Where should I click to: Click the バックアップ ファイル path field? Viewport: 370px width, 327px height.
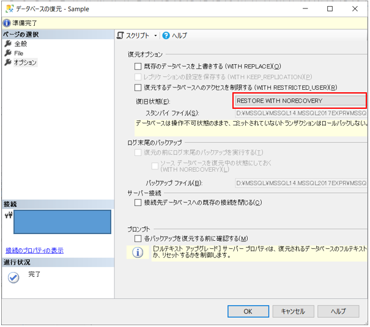pyautogui.click(x=301, y=183)
